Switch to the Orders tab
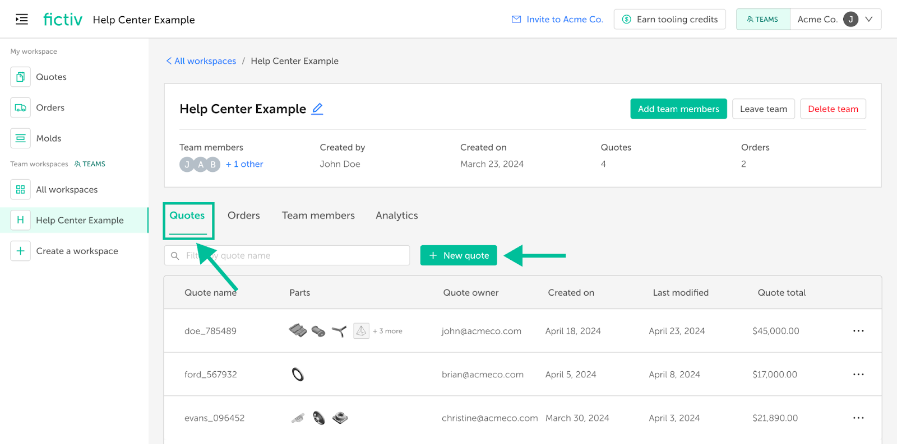The width and height of the screenshot is (897, 444). [244, 216]
